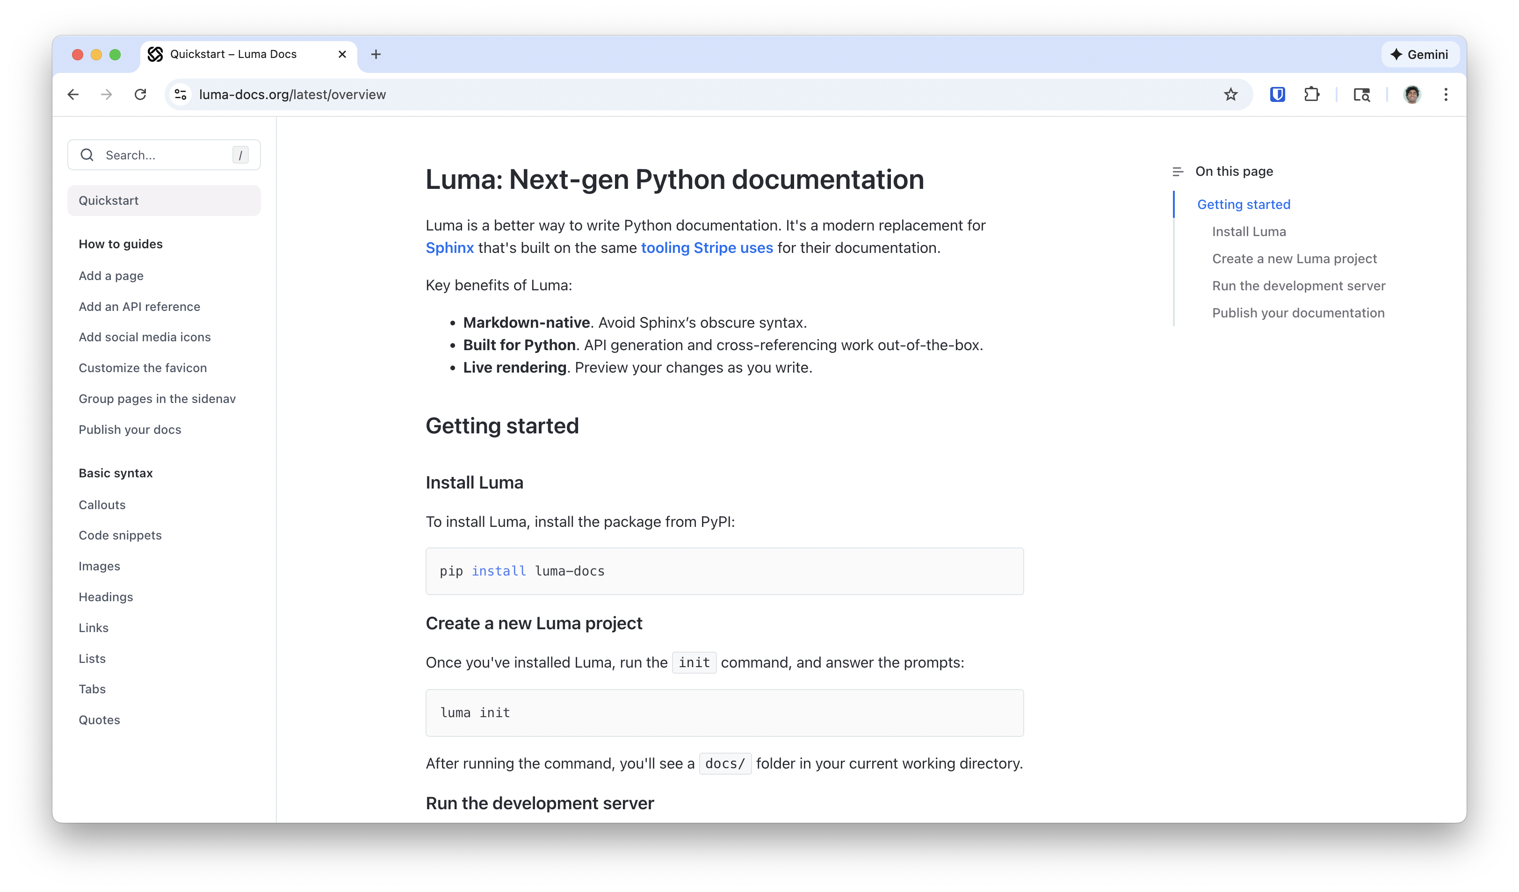This screenshot has width=1519, height=892.
Task: Click the How to guides section heading
Action: click(x=121, y=244)
